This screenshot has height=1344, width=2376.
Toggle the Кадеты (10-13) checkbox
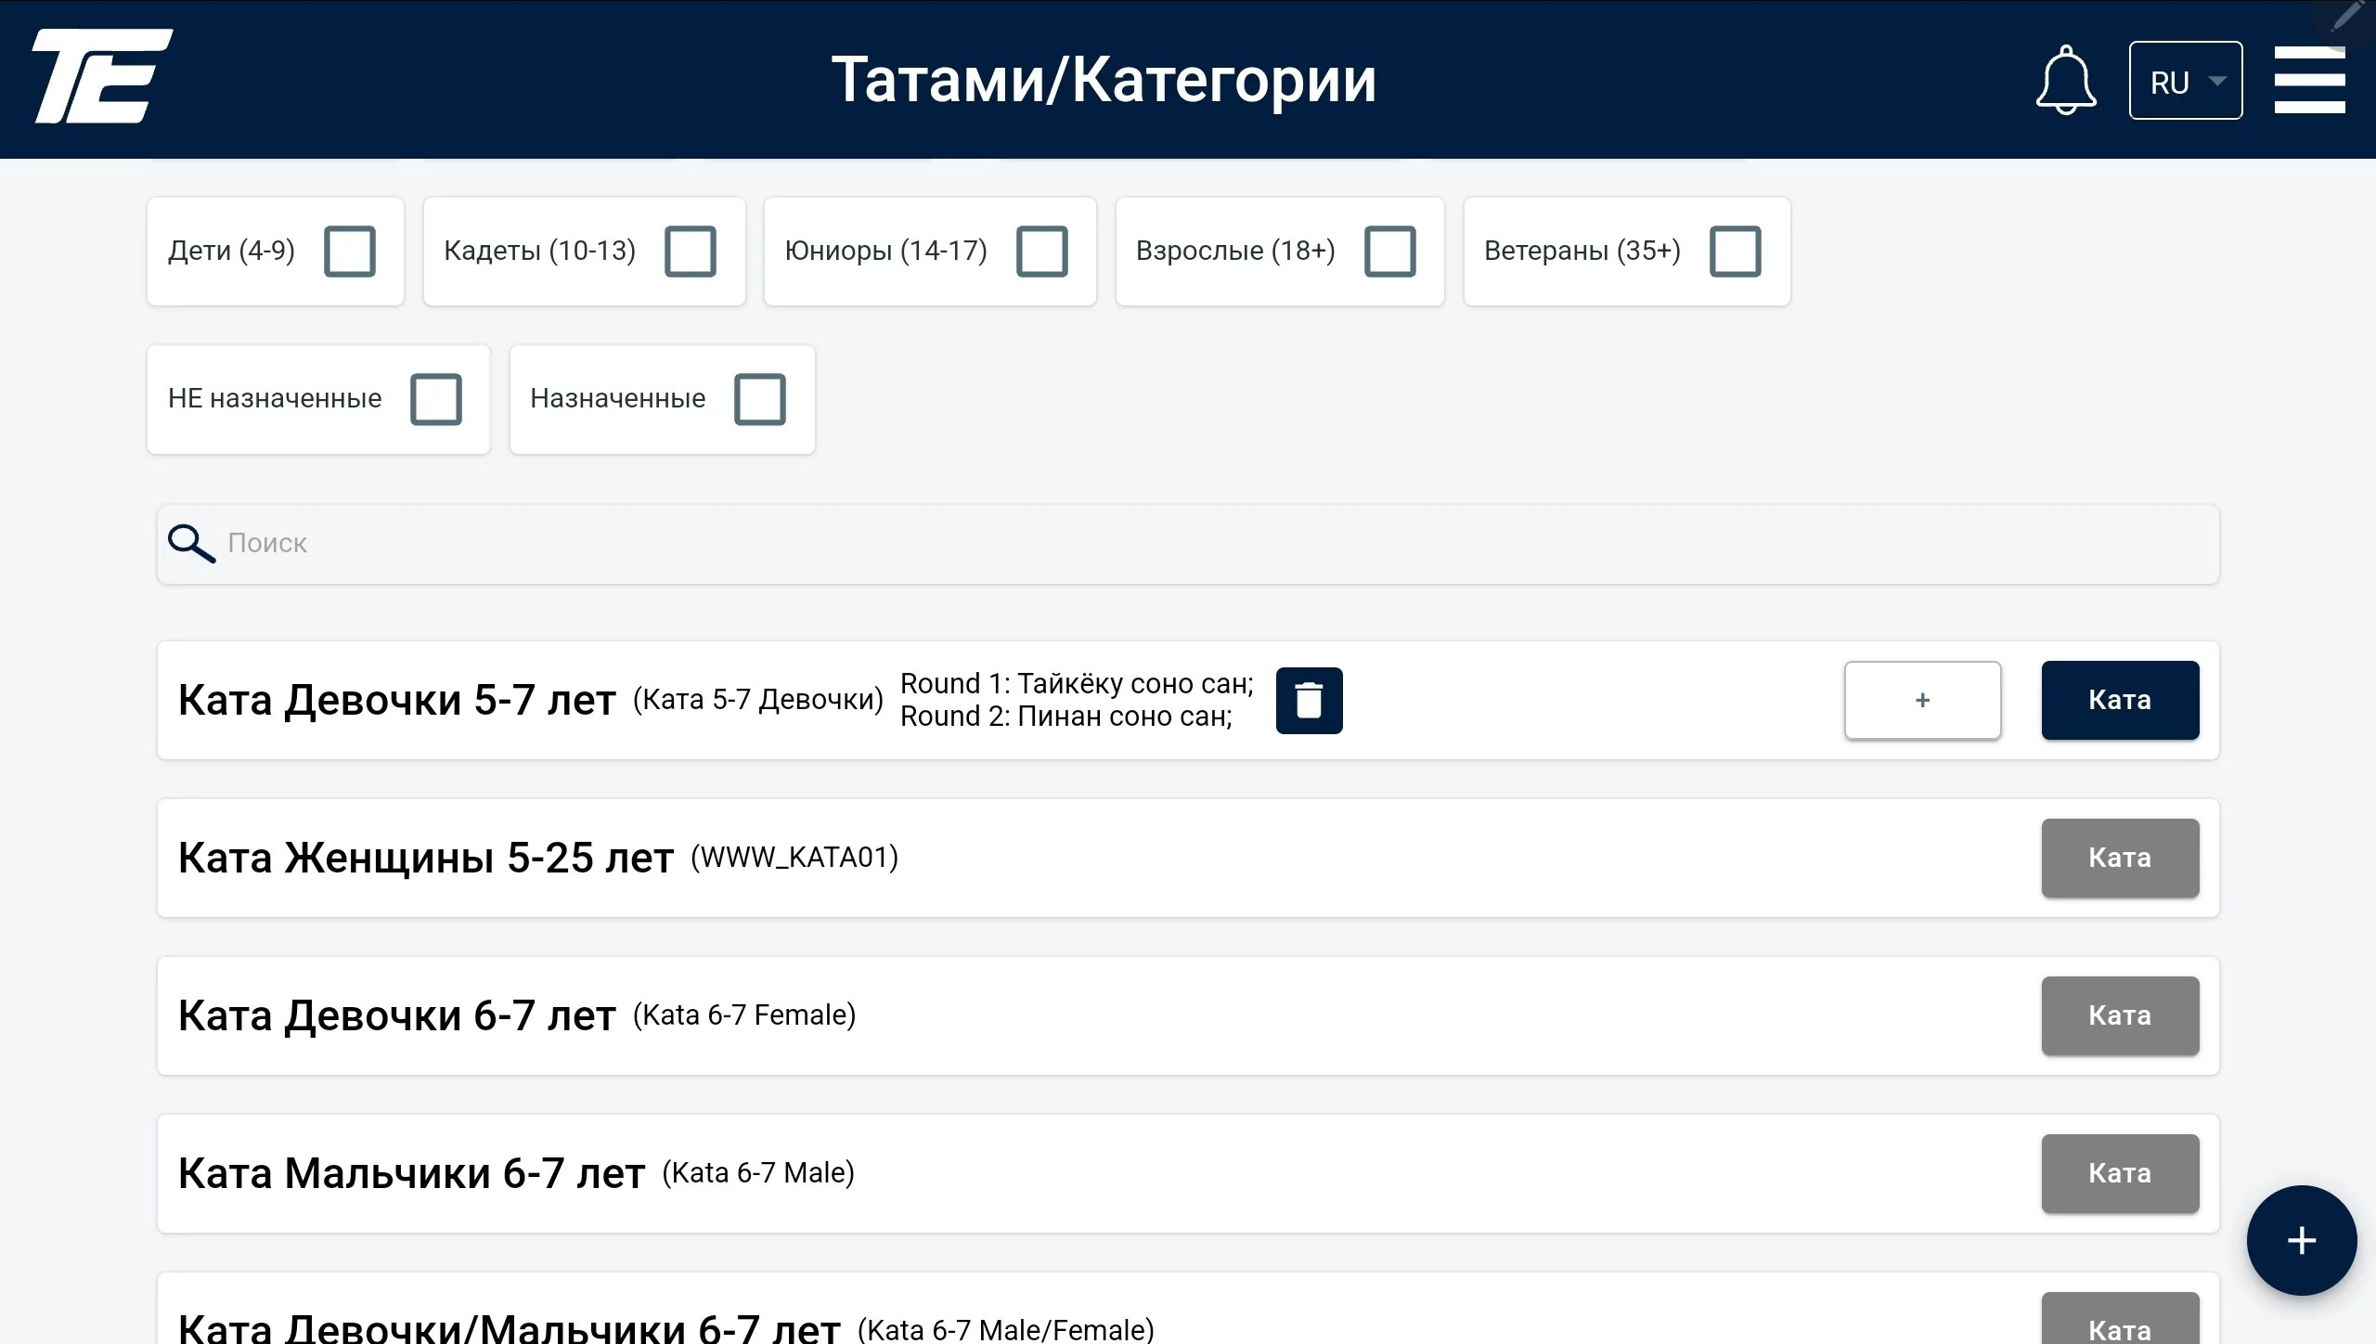[x=691, y=252]
